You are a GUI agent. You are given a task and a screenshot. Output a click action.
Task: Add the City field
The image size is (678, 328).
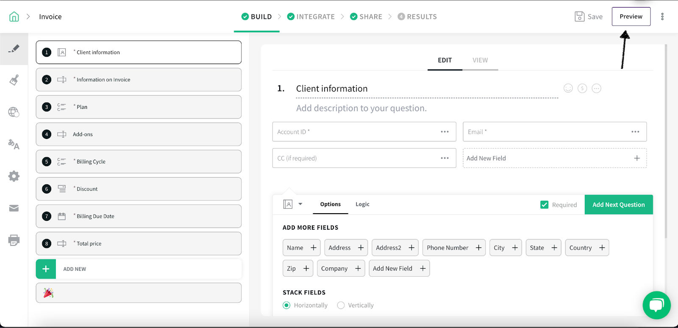(x=506, y=247)
